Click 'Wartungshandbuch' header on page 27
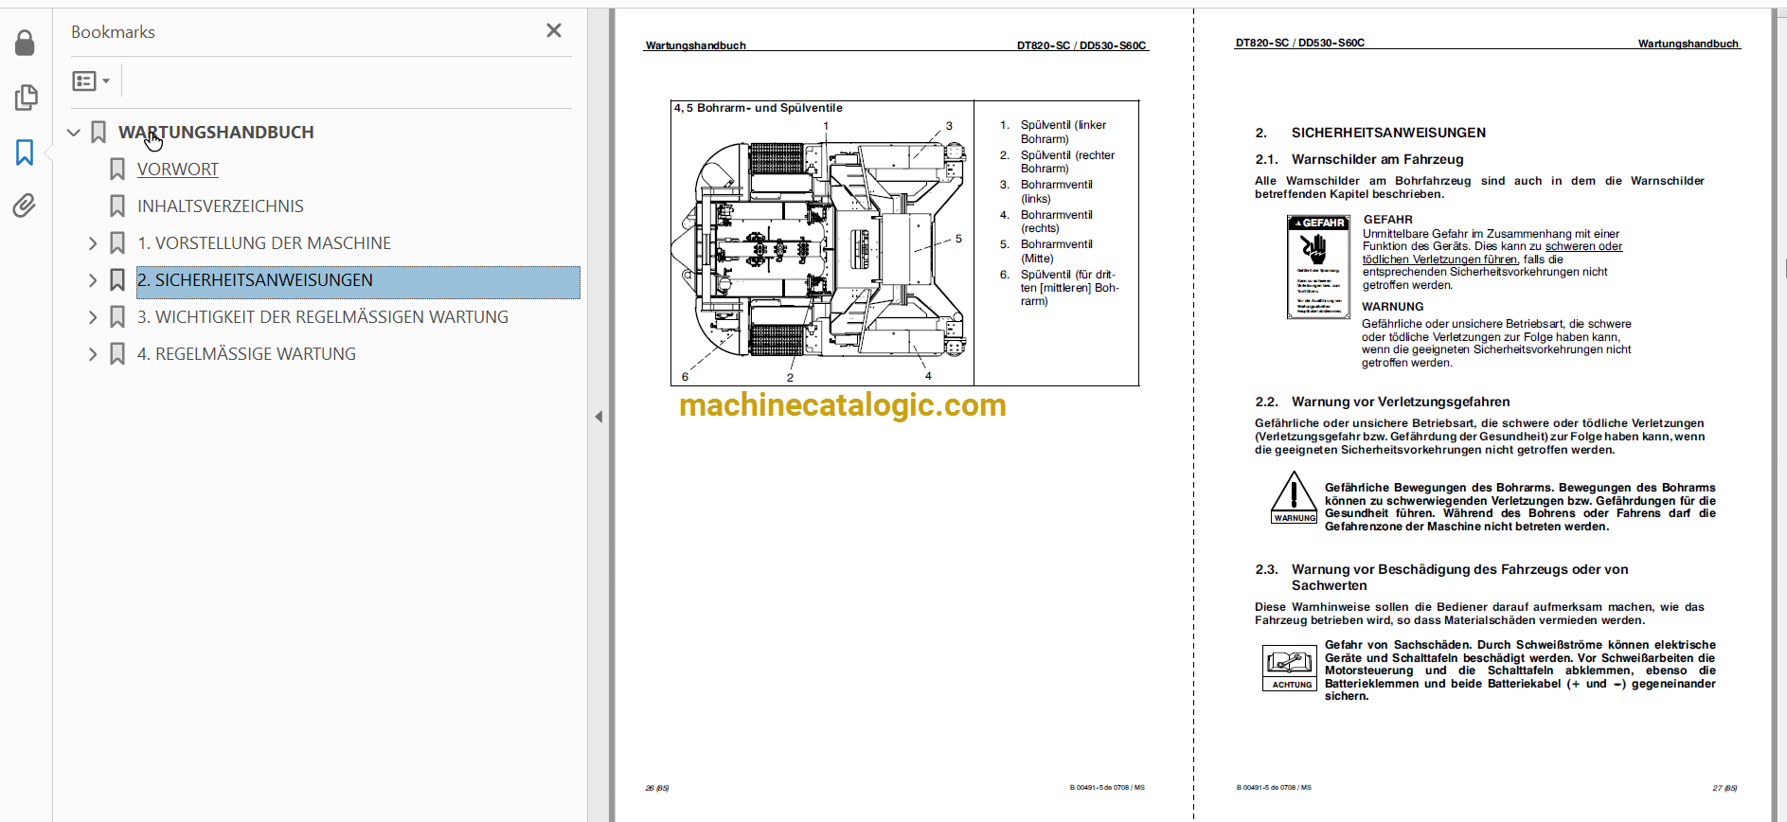This screenshot has height=822, width=1787. pos(1688,44)
